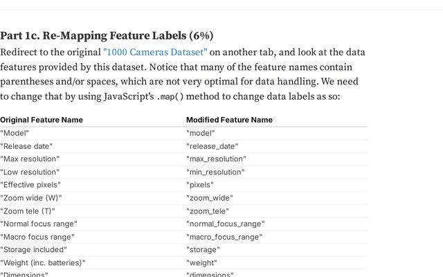The width and height of the screenshot is (443, 277).
Task: Click the "Max resolution" original feature cell
Action: [30, 159]
